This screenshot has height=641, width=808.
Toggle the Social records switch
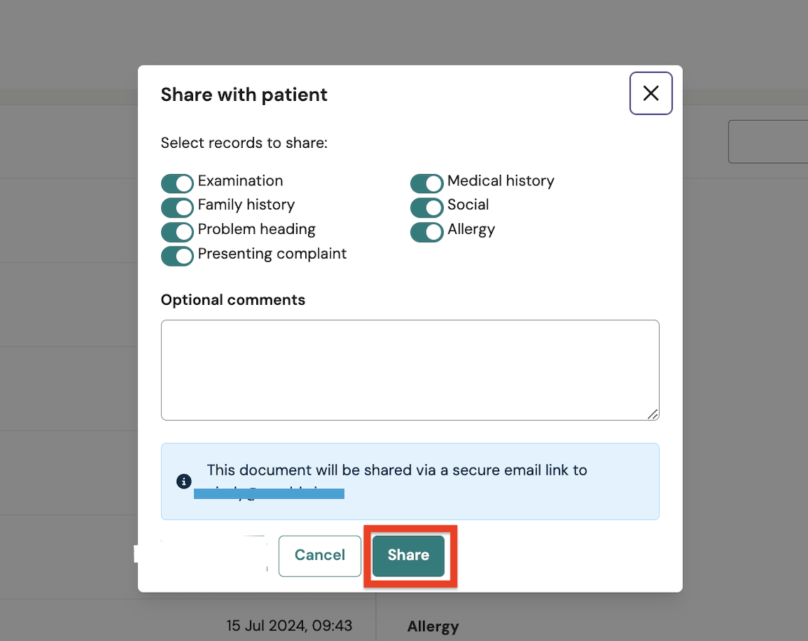pos(427,208)
